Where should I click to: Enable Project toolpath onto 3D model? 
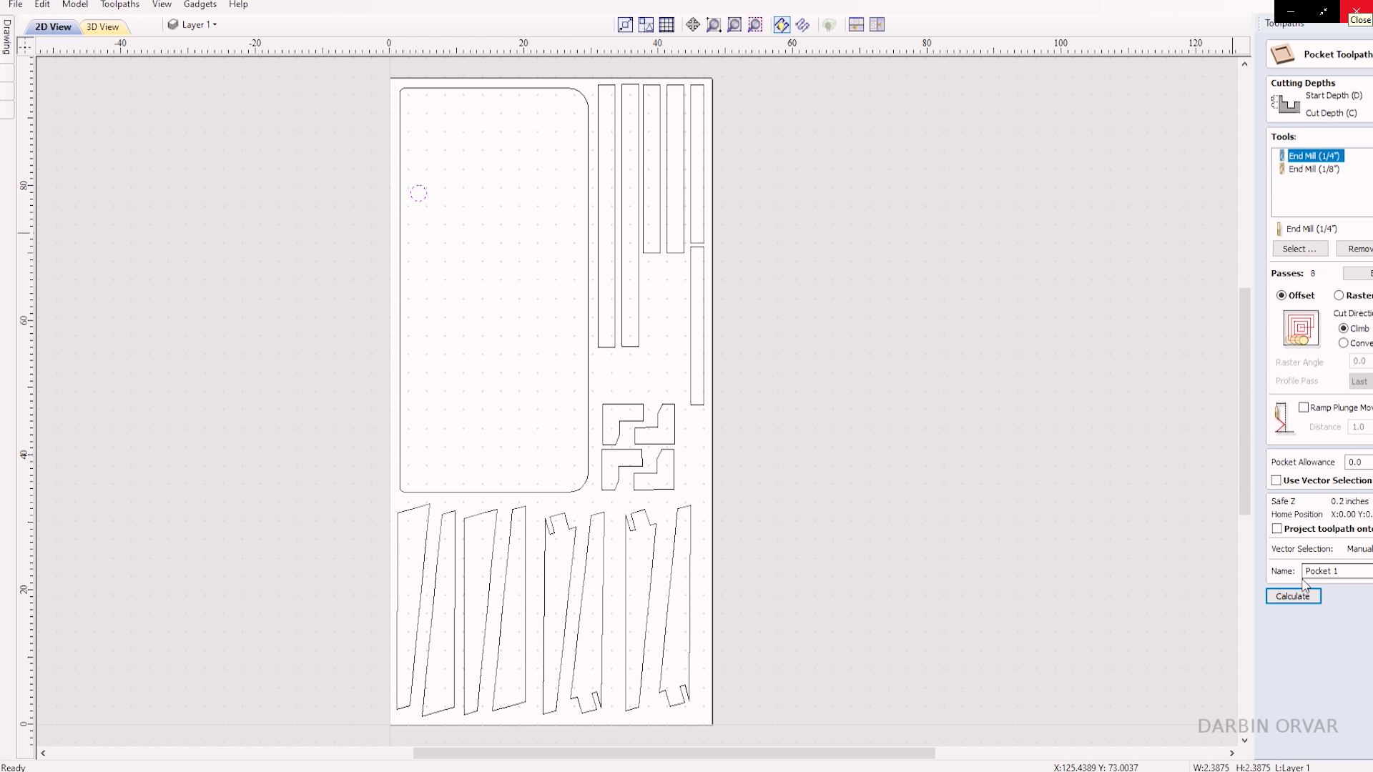[1277, 529]
